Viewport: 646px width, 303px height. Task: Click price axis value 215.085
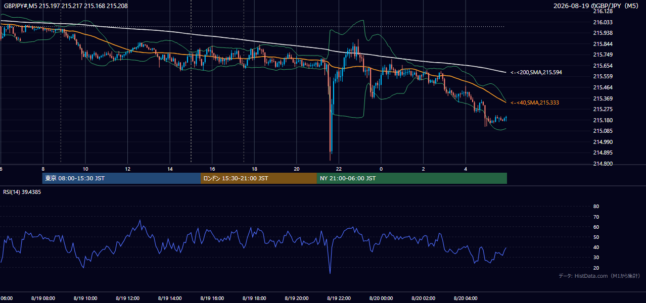tap(603, 131)
